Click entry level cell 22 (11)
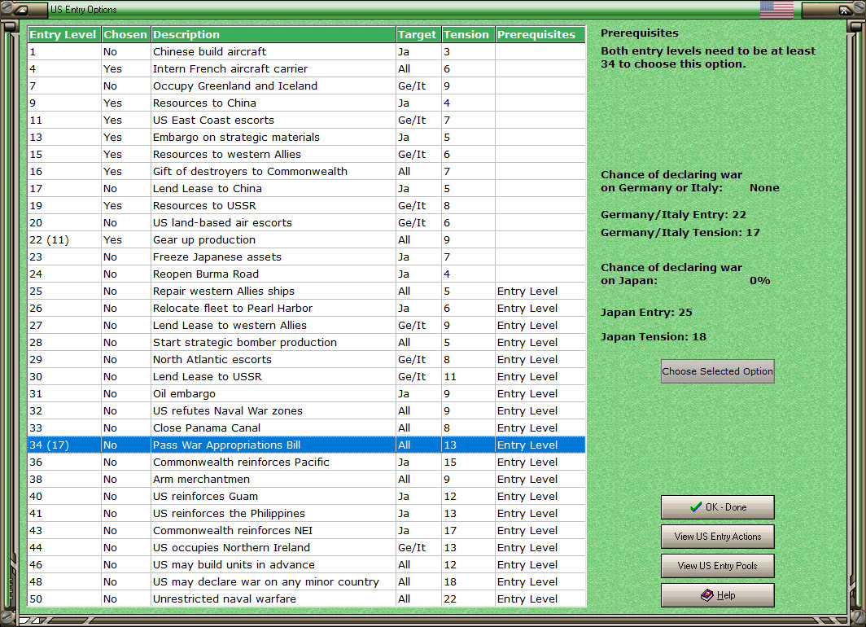The image size is (866, 627). pos(64,239)
